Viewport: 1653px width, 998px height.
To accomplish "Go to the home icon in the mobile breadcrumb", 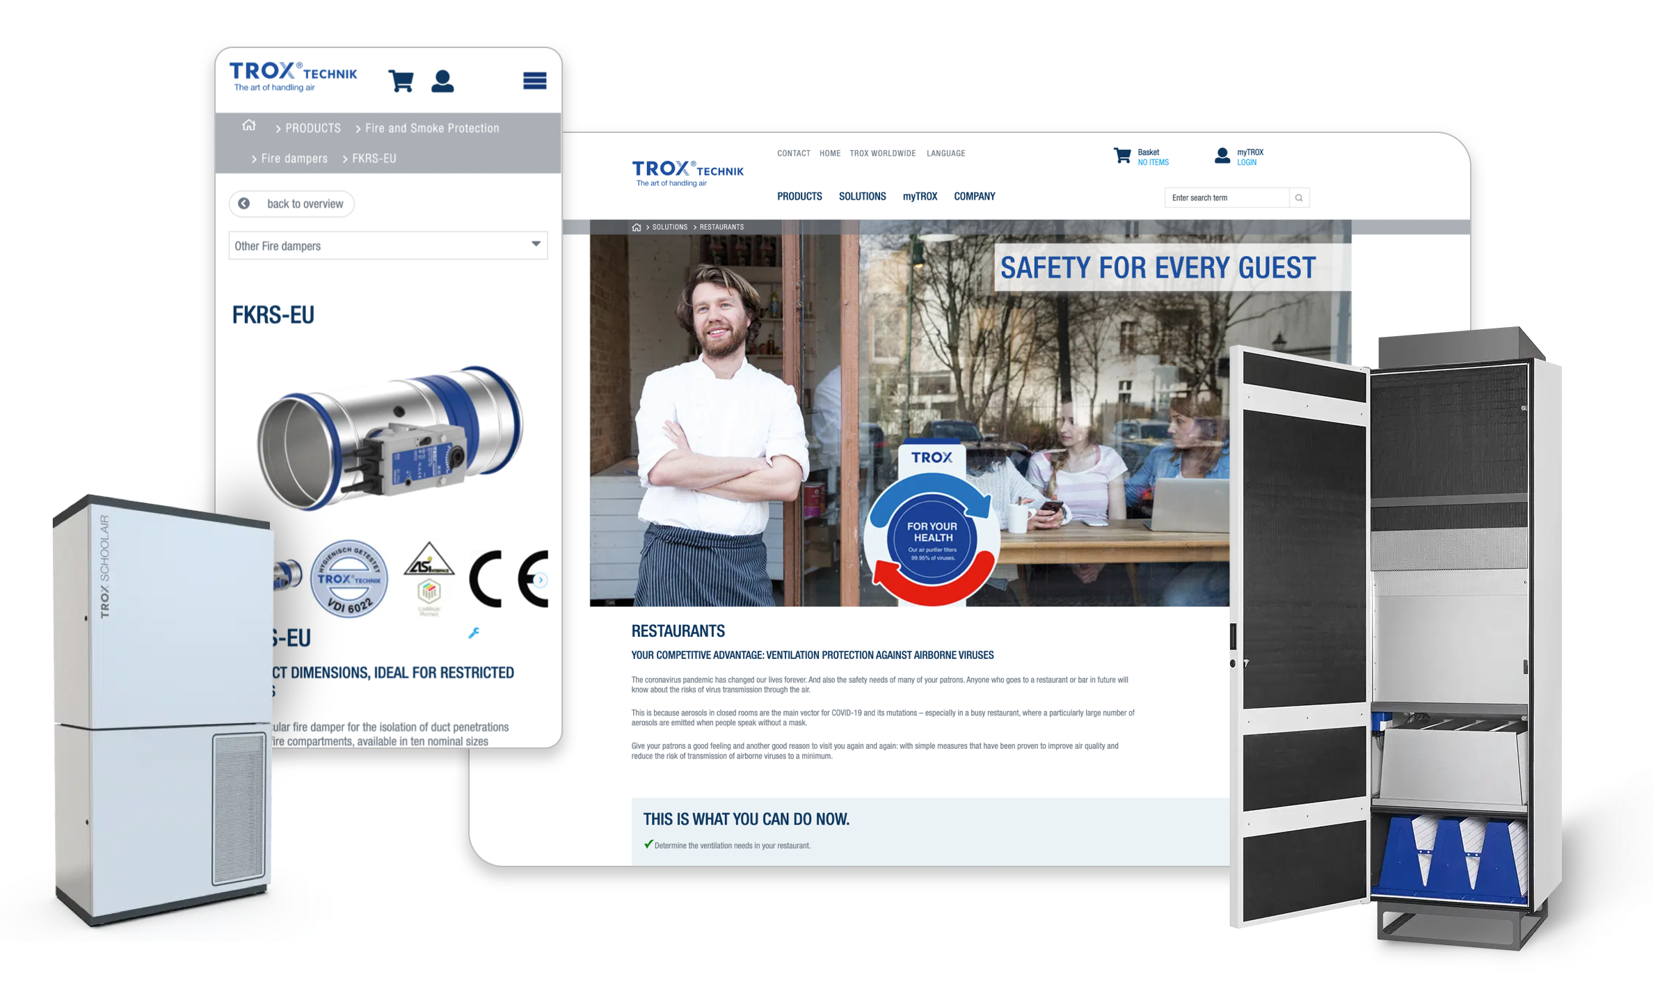I will pyautogui.click(x=249, y=126).
